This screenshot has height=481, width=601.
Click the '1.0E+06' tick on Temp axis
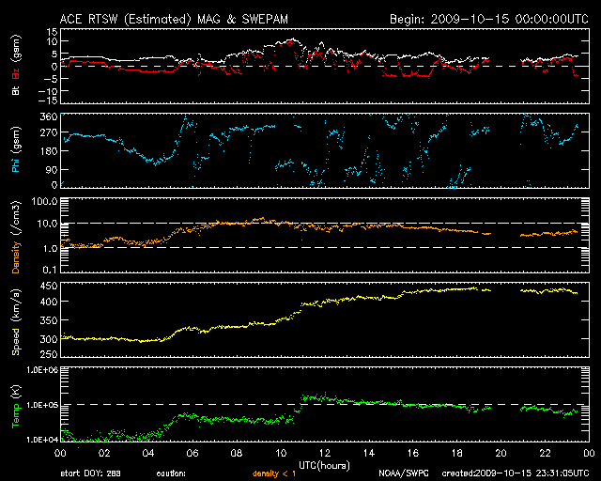[x=42, y=370]
